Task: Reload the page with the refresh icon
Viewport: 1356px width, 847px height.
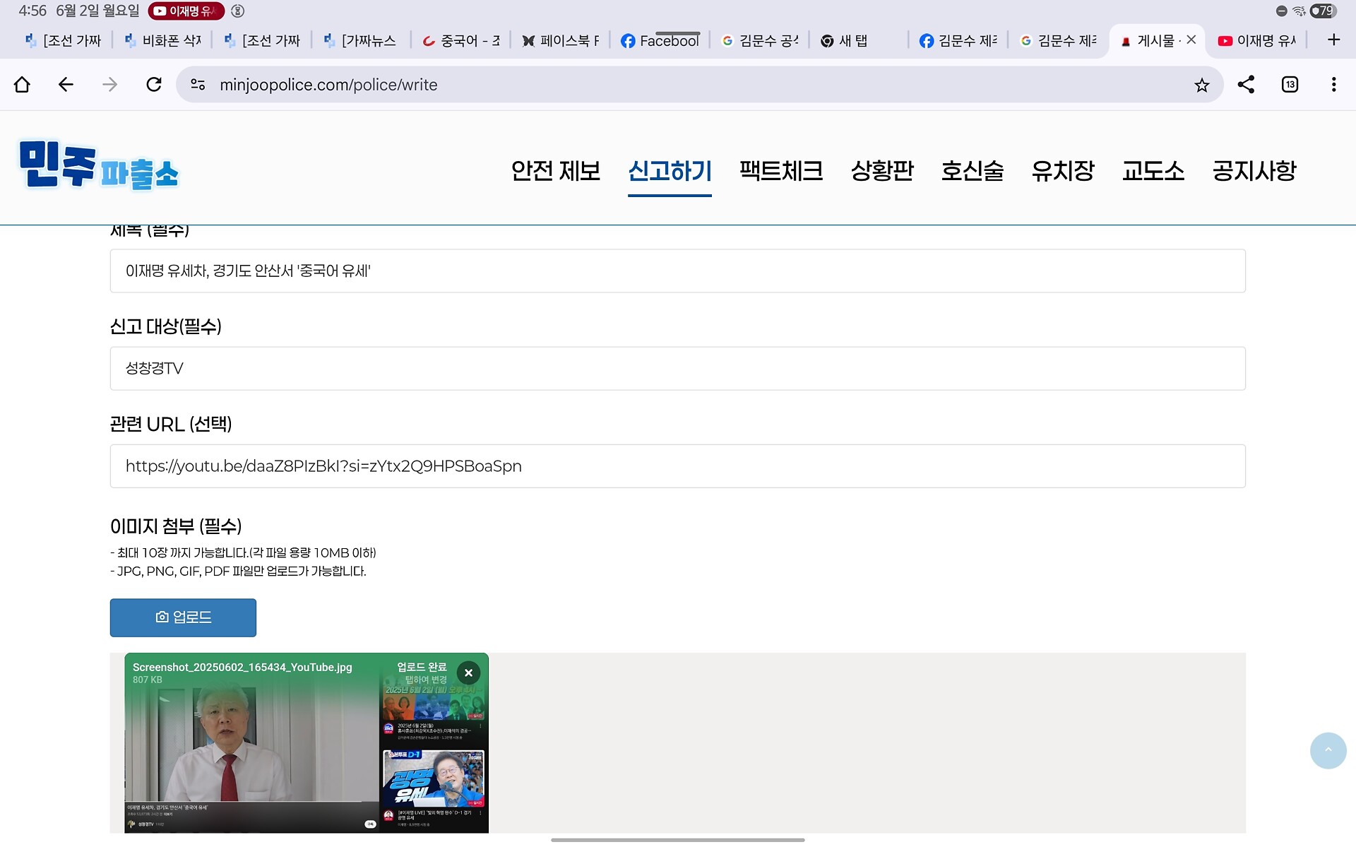Action: tap(154, 85)
